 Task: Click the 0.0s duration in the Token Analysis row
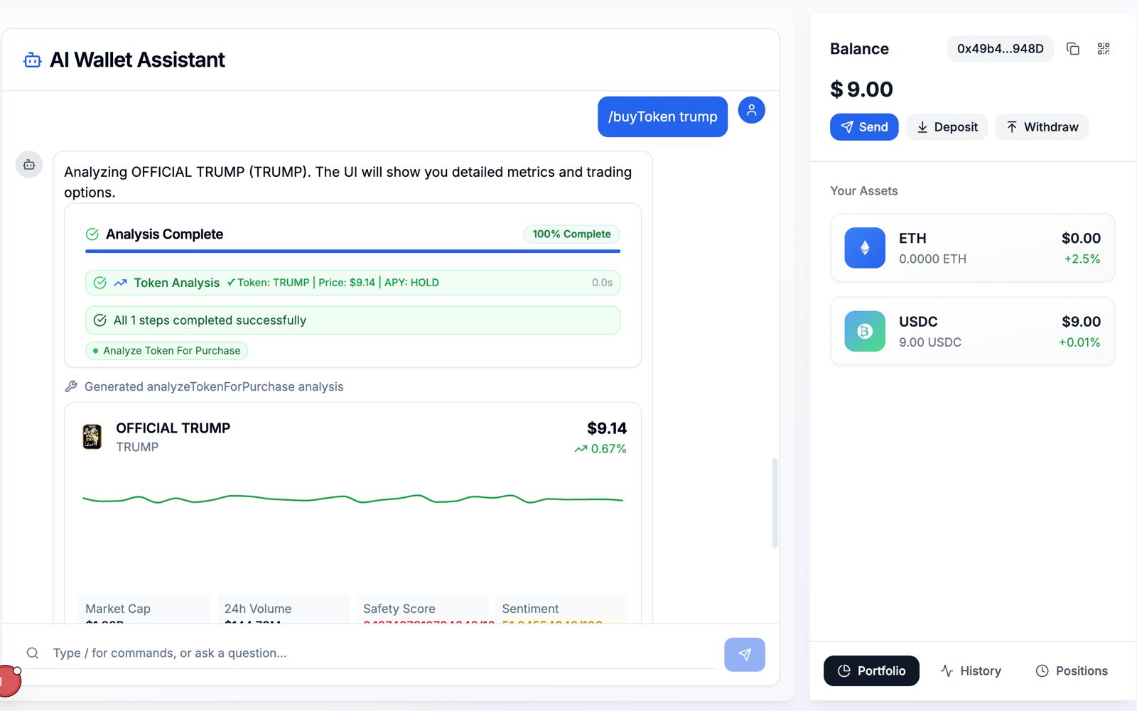point(602,283)
